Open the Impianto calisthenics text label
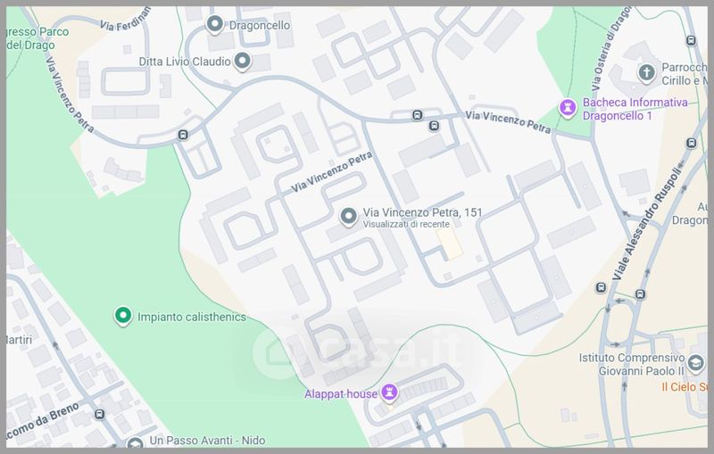714x454 pixels. (x=192, y=317)
